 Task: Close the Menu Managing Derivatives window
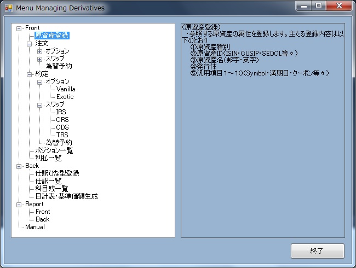point(339,5)
